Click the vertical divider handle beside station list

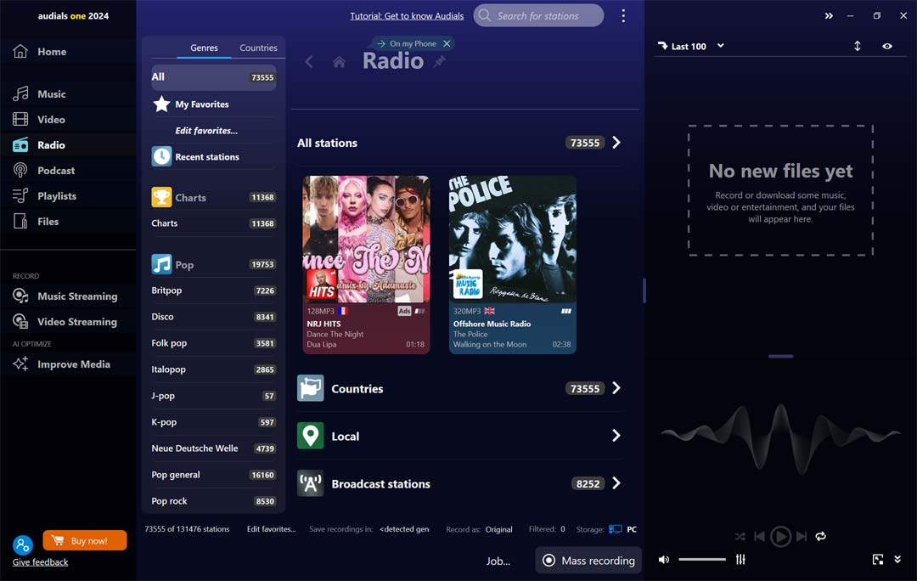click(x=644, y=290)
